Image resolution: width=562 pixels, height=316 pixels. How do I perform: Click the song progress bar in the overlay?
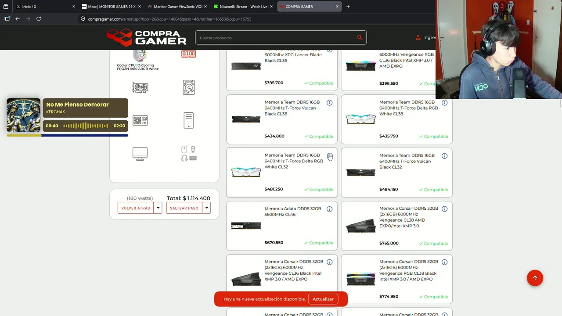[x=67, y=136]
